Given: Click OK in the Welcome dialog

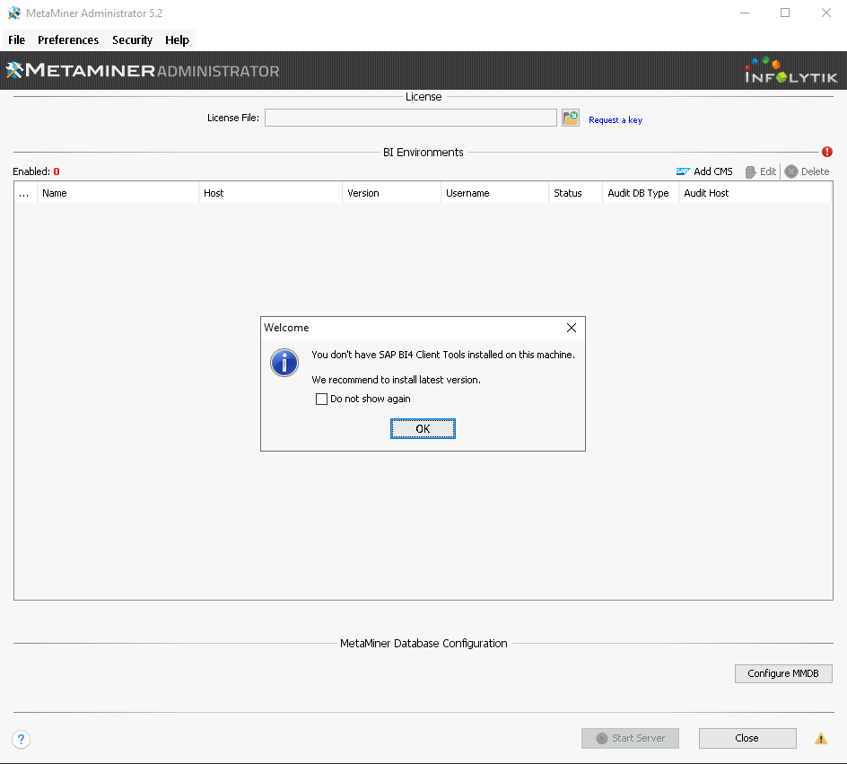Looking at the screenshot, I should pos(423,428).
